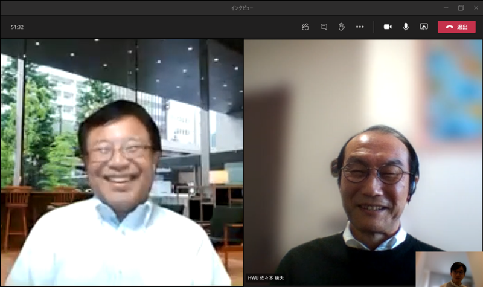483x287 pixels.
Task: Click the empty title bar left area
Action: (x=91, y=8)
